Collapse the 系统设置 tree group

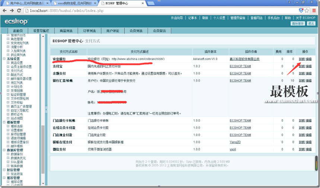tap(4, 59)
